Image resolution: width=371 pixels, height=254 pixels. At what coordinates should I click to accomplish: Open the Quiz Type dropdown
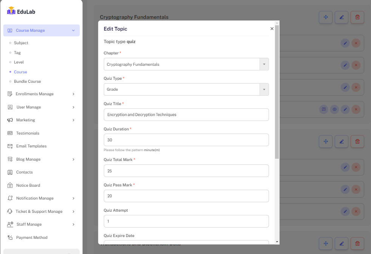(x=186, y=90)
